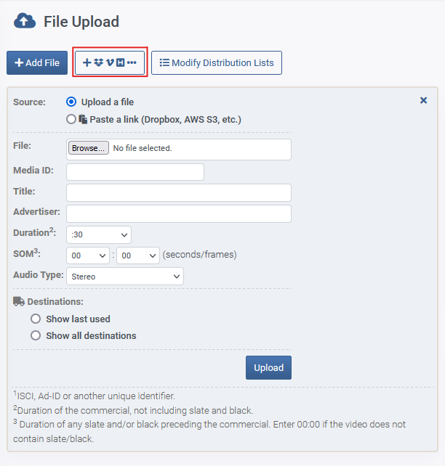Click the Browse... file button
Viewport: 445px width, 466px height.
coord(89,148)
